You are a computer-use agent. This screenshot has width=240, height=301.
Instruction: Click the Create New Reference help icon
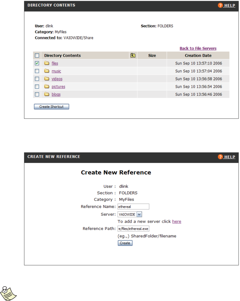click(220, 157)
